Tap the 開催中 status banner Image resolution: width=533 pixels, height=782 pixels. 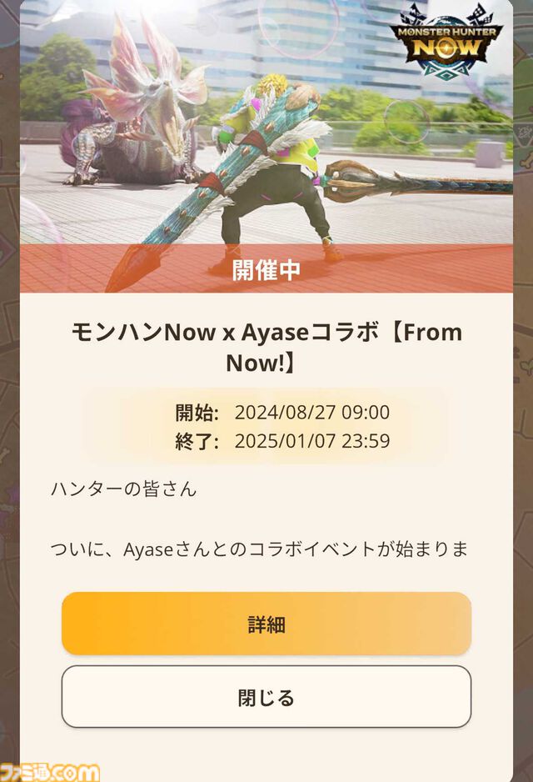266,268
